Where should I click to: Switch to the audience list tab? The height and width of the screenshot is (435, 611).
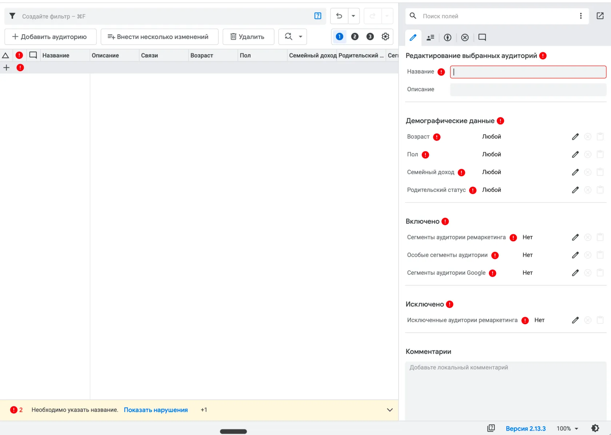[x=430, y=37]
